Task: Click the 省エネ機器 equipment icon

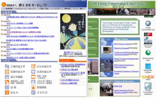Action: 7,77
